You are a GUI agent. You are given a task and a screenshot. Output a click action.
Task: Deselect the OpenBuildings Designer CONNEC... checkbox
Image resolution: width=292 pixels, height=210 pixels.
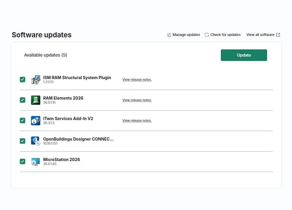tap(23, 141)
